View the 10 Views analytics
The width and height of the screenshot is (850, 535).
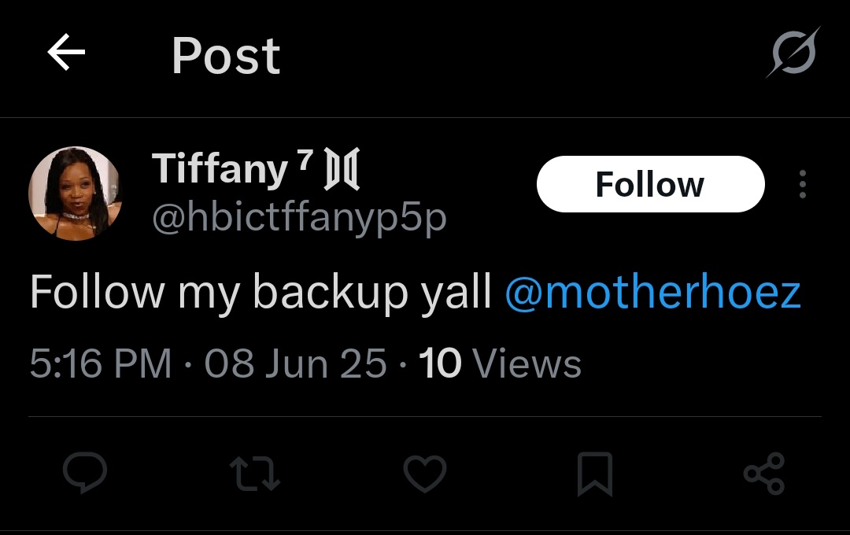(500, 363)
